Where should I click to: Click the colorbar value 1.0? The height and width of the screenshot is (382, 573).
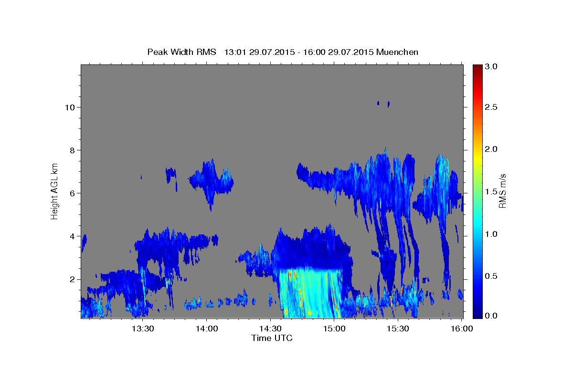click(492, 233)
